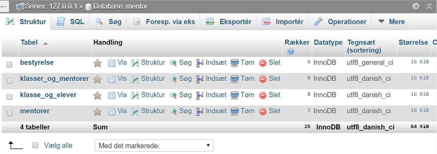Viewport: 437px width, 154px height.
Task: Mark bestyrelse table as favorite with star
Action: [98, 63]
